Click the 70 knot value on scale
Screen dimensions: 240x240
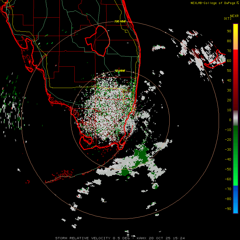pyautogui.click(x=229, y=51)
